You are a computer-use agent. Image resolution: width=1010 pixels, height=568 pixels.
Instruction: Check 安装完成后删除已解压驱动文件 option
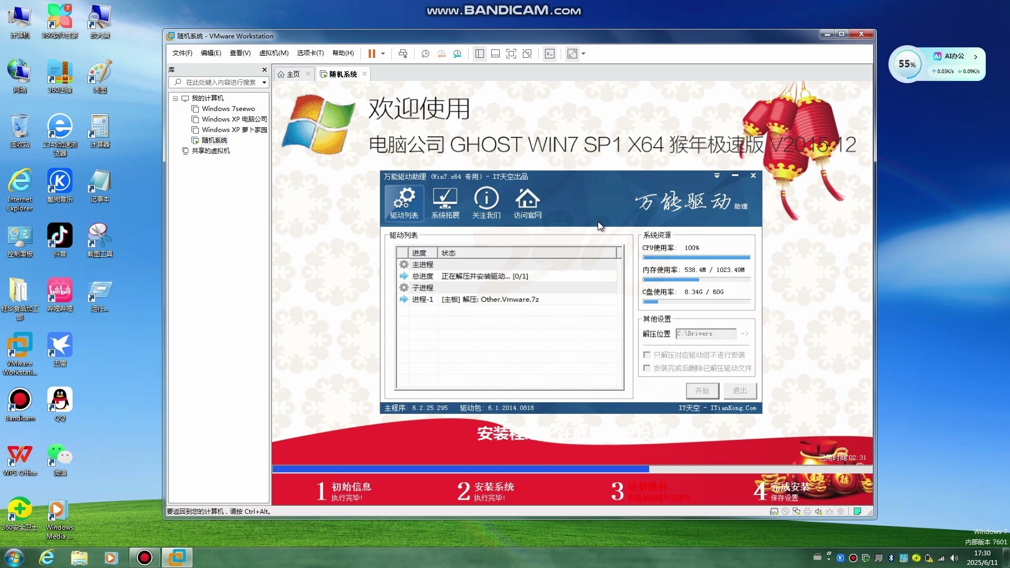(647, 368)
